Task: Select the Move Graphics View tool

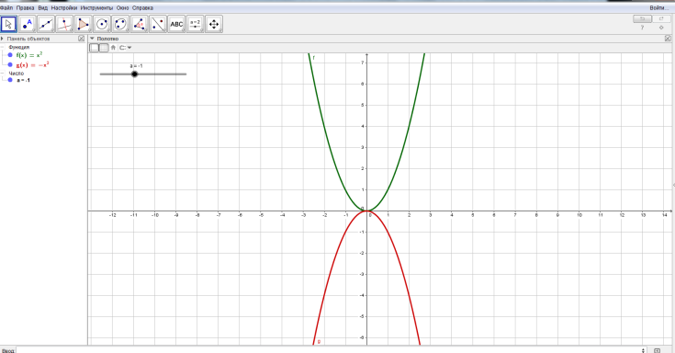Action: (214, 24)
